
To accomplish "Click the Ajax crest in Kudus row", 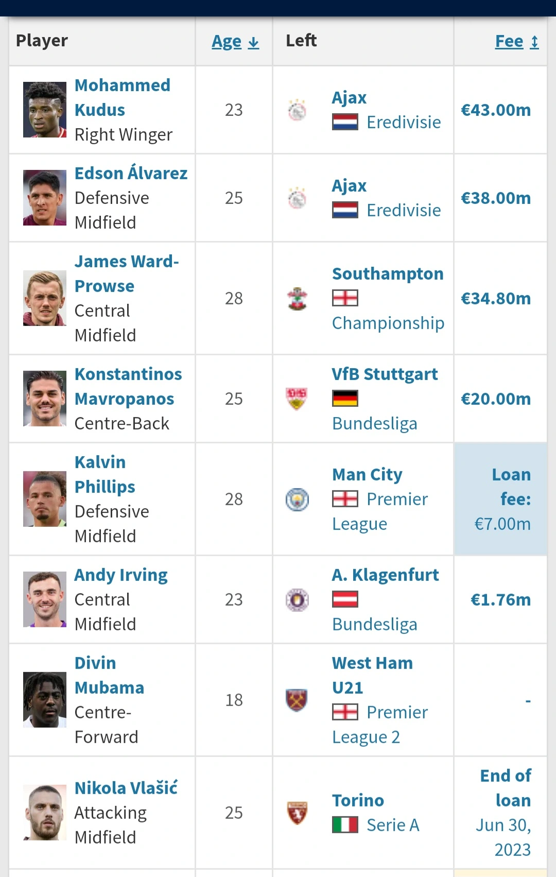I will tap(297, 110).
